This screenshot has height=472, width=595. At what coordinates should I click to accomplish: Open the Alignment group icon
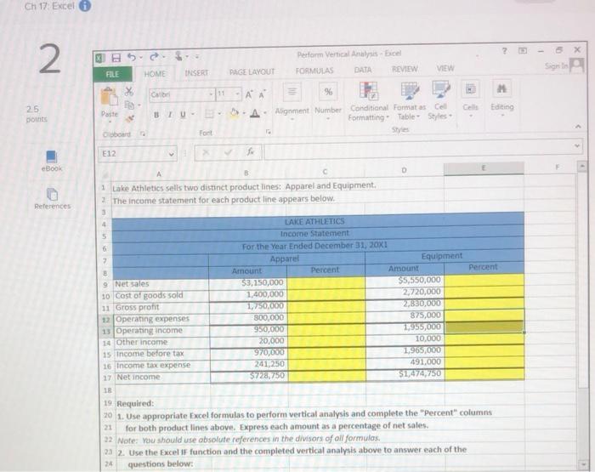(x=292, y=92)
